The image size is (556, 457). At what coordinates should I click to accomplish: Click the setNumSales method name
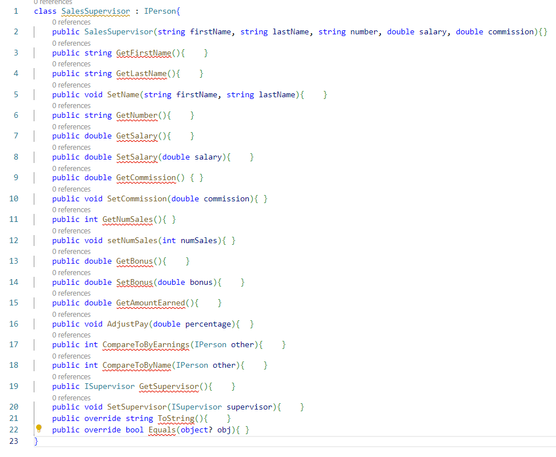pyautogui.click(x=132, y=240)
